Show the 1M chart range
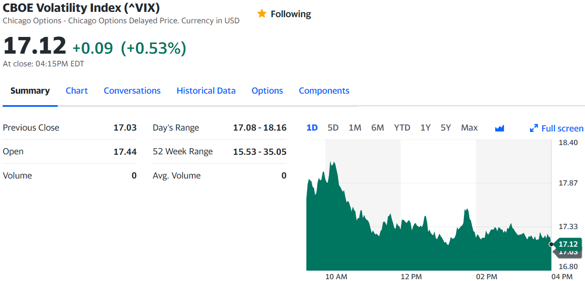Viewport: 585px width, 281px height. pyautogui.click(x=355, y=128)
